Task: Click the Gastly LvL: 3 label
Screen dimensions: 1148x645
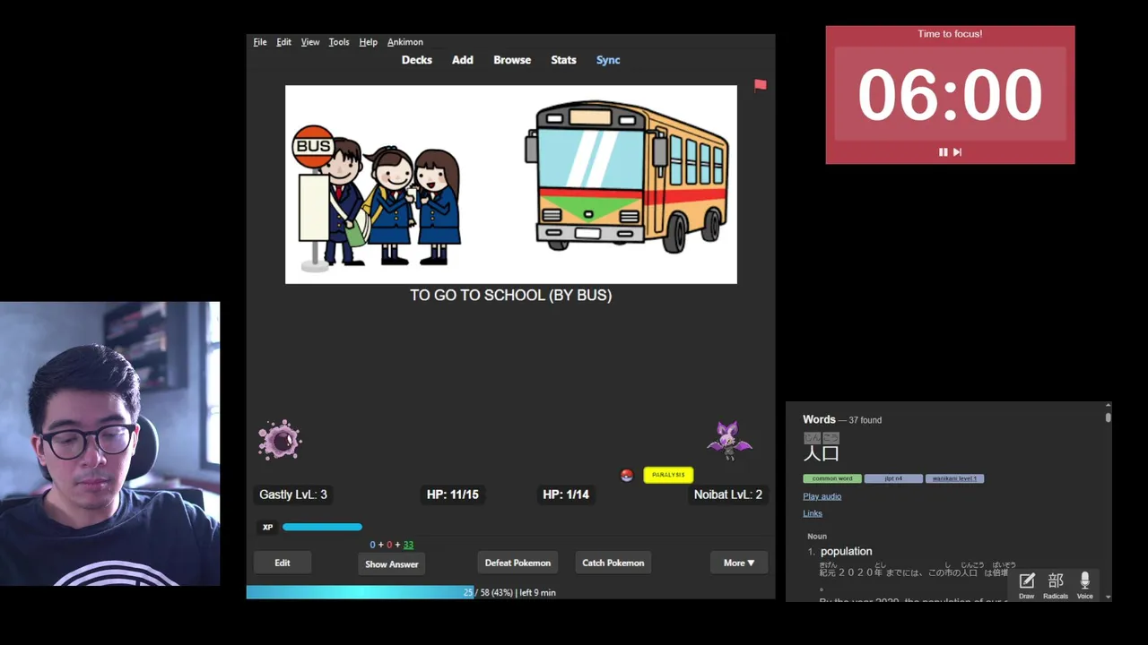Action: [293, 494]
